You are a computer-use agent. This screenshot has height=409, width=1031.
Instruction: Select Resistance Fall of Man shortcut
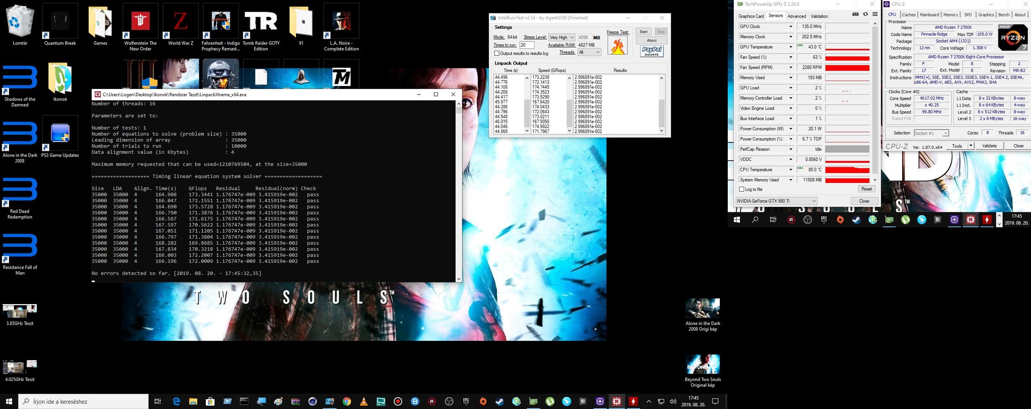pos(20,253)
